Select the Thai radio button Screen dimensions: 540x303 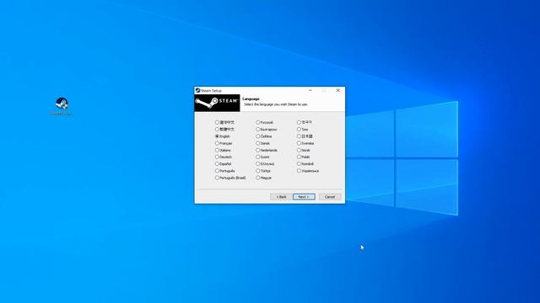coord(299,129)
